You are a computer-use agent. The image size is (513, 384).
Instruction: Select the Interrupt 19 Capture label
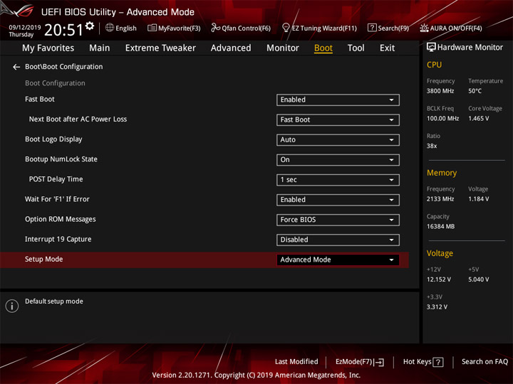pos(58,240)
